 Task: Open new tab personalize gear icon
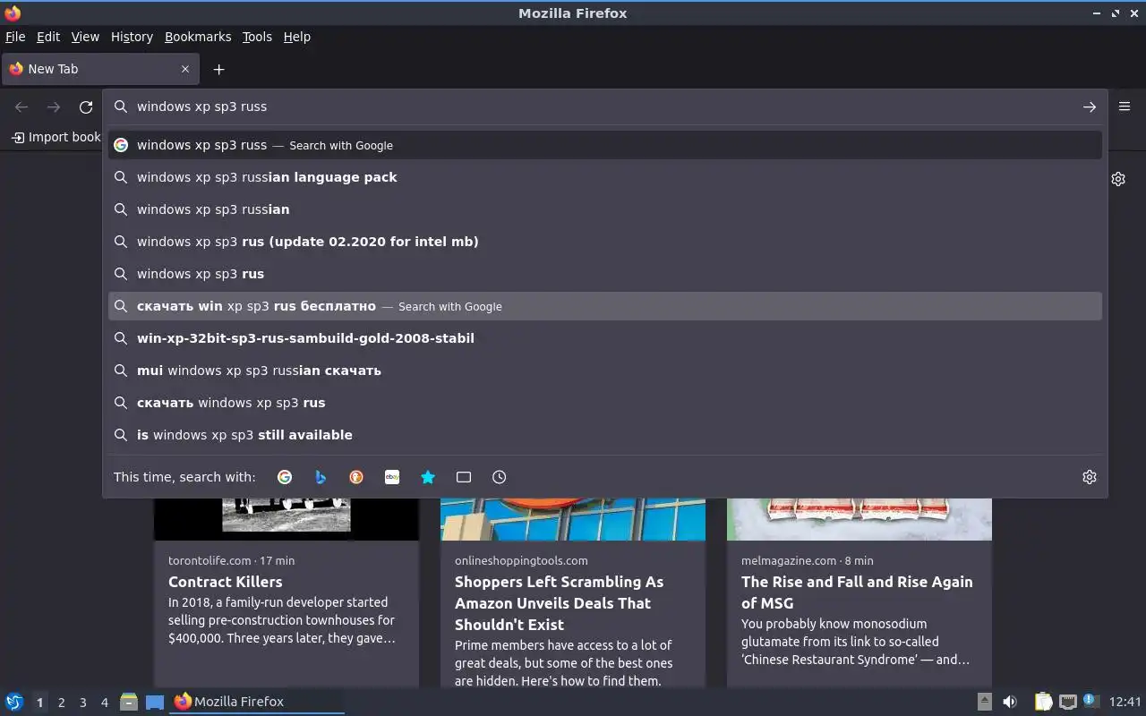1118,179
